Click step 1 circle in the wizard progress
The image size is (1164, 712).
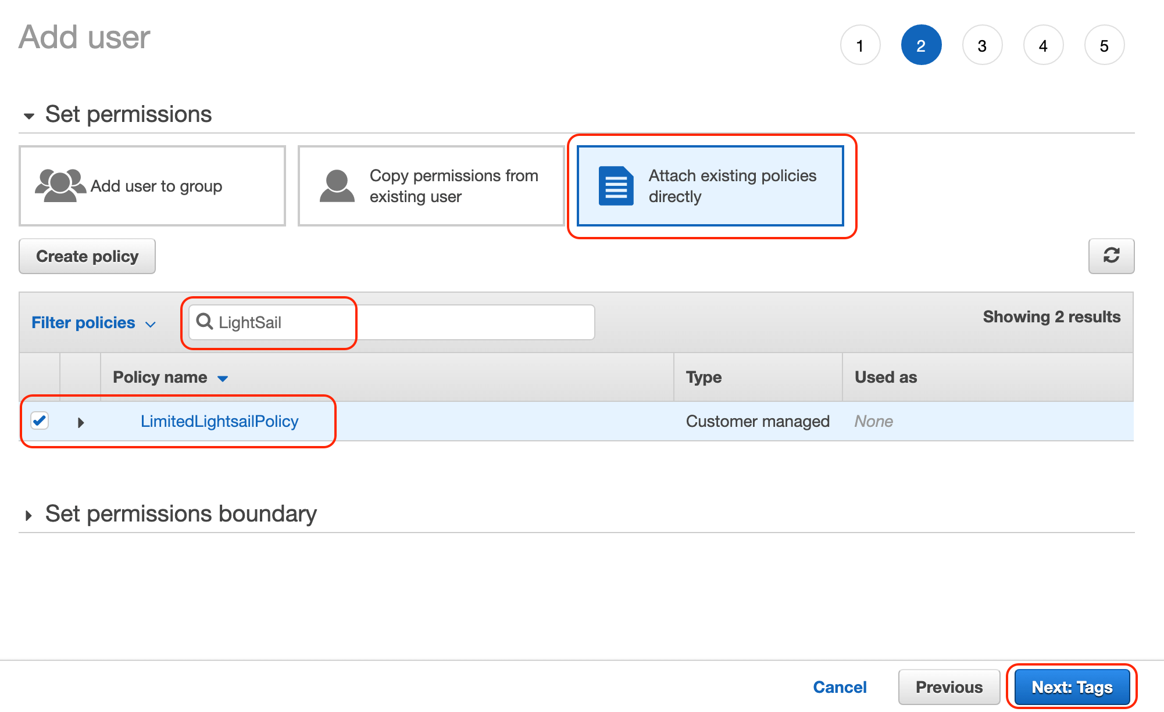860,45
